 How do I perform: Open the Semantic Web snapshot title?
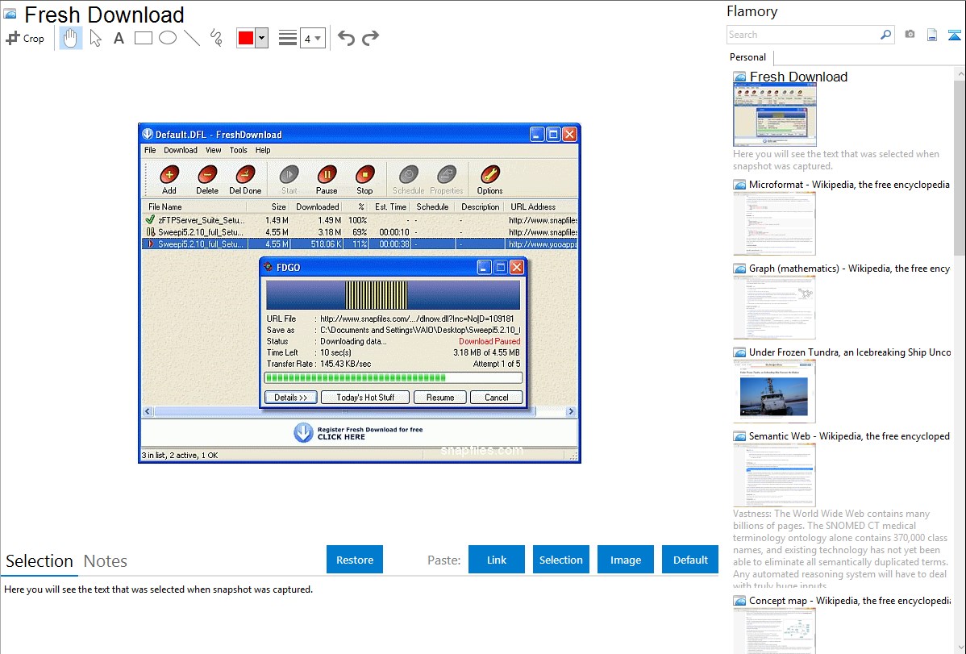point(849,435)
